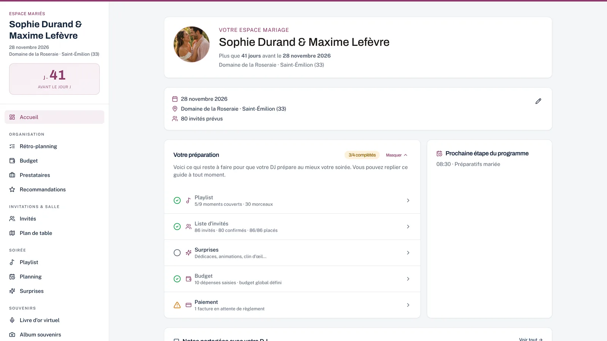Image resolution: width=607 pixels, height=341 pixels.
Task: Click the 08:30 Préparatifs mariée program entry
Action: [468, 164]
